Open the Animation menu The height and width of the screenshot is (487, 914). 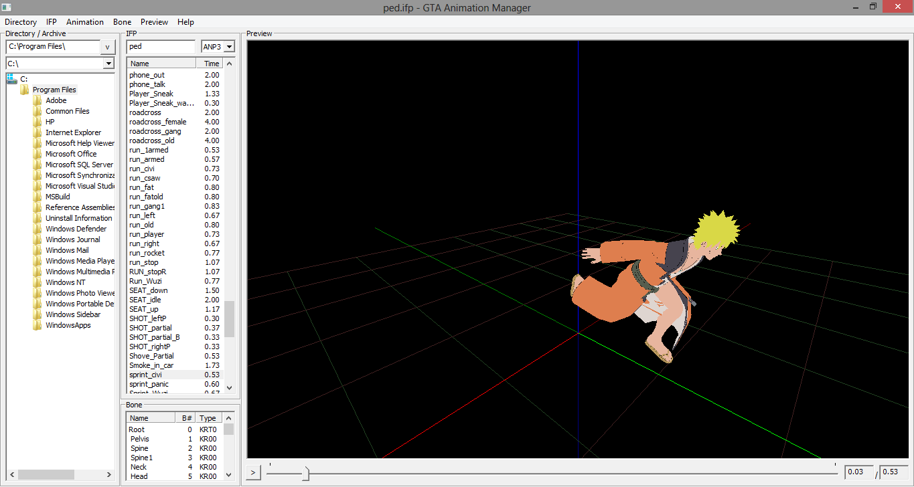coord(85,22)
